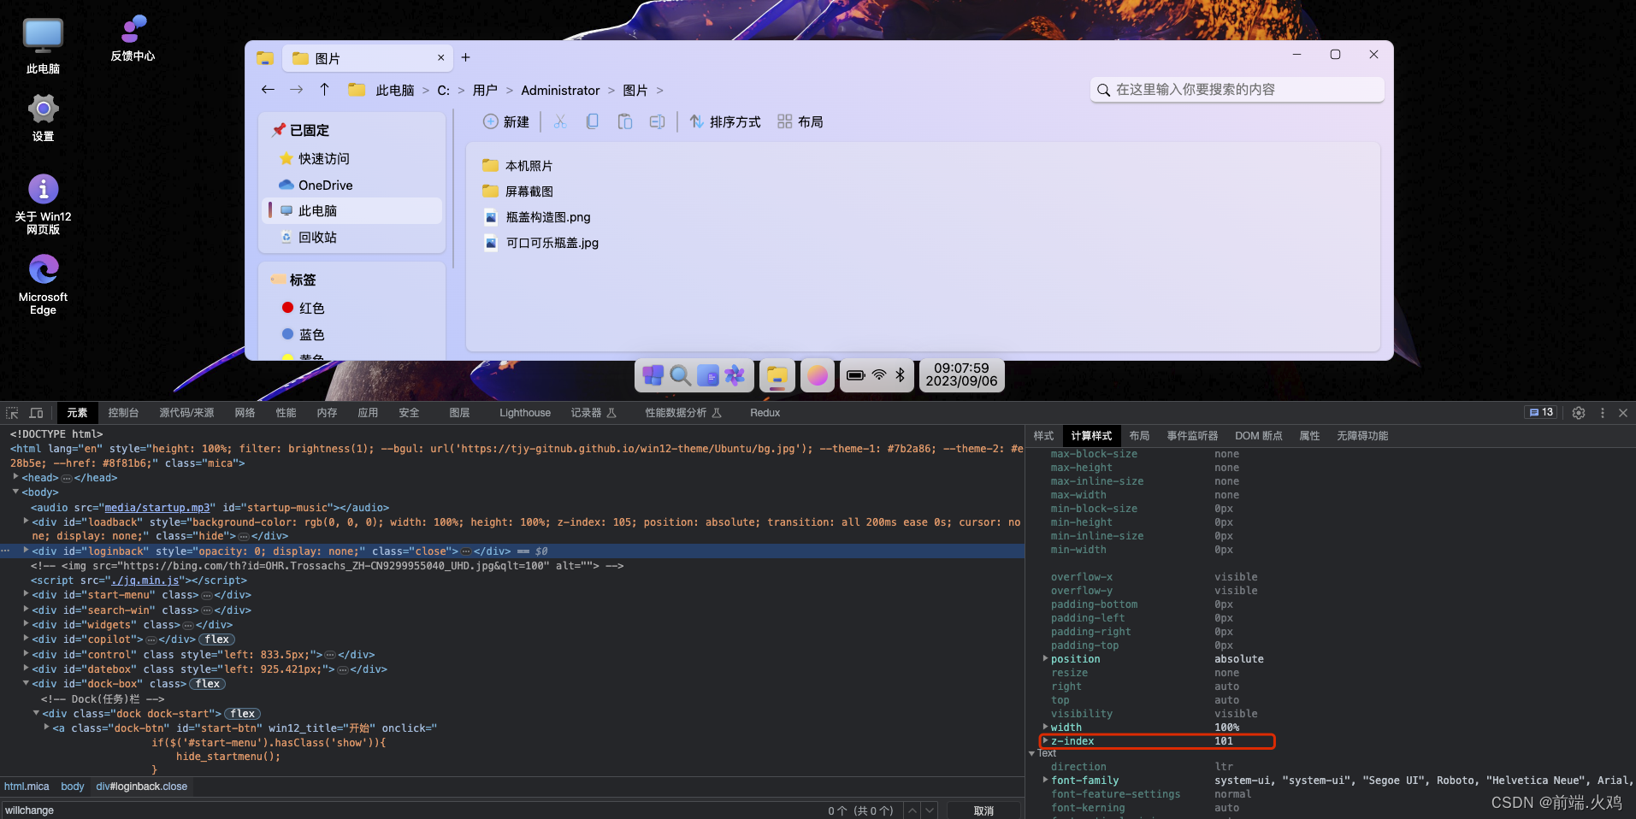Open DevTools settings gear
The width and height of the screenshot is (1636, 819).
pyautogui.click(x=1579, y=413)
